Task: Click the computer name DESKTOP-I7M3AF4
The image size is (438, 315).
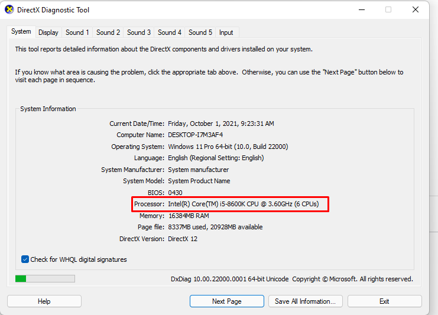Action: (x=195, y=135)
